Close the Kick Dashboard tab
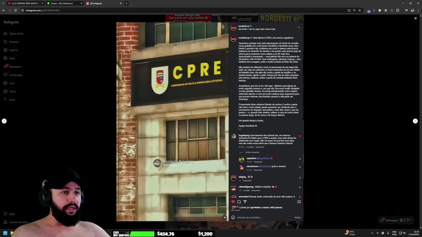The image size is (422, 237). click(81, 3)
